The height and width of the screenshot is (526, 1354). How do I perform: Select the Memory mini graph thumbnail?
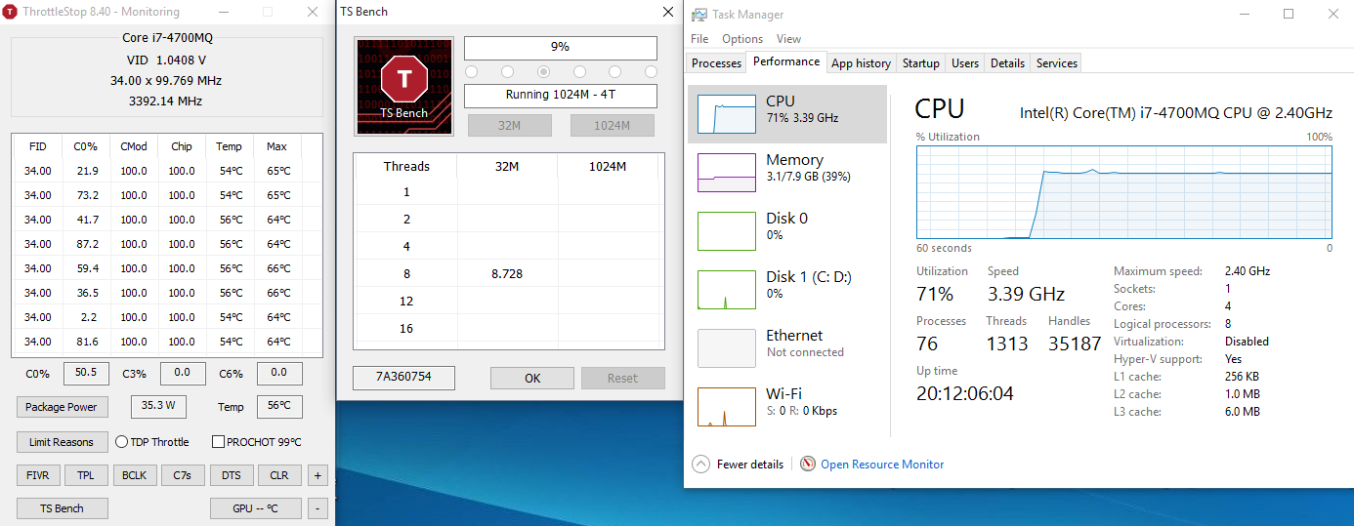click(726, 173)
